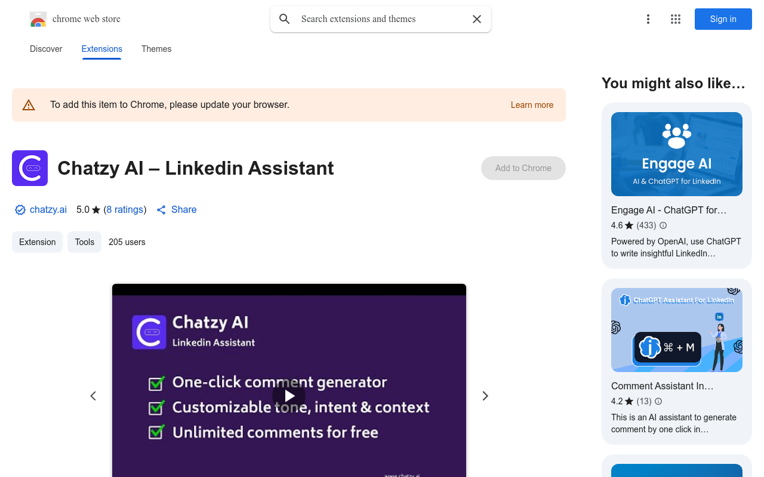The width and height of the screenshot is (764, 477).
Task: Open the chatzy.ai publisher link
Action: (x=48, y=210)
